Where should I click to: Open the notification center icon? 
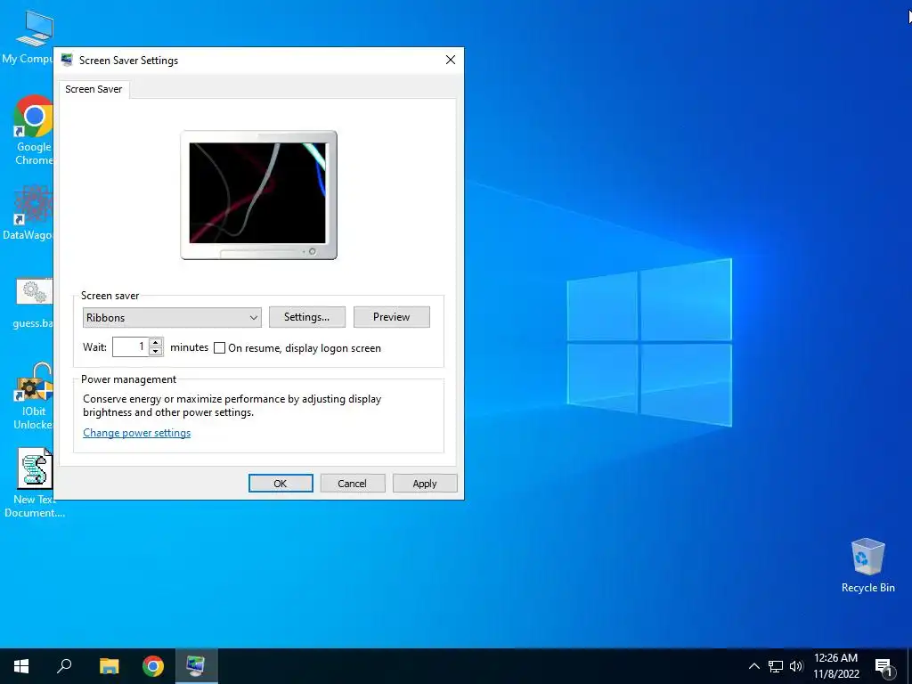tap(883, 667)
